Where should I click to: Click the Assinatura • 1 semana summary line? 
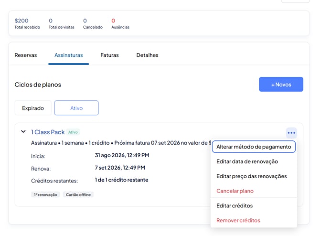[x=121, y=143]
